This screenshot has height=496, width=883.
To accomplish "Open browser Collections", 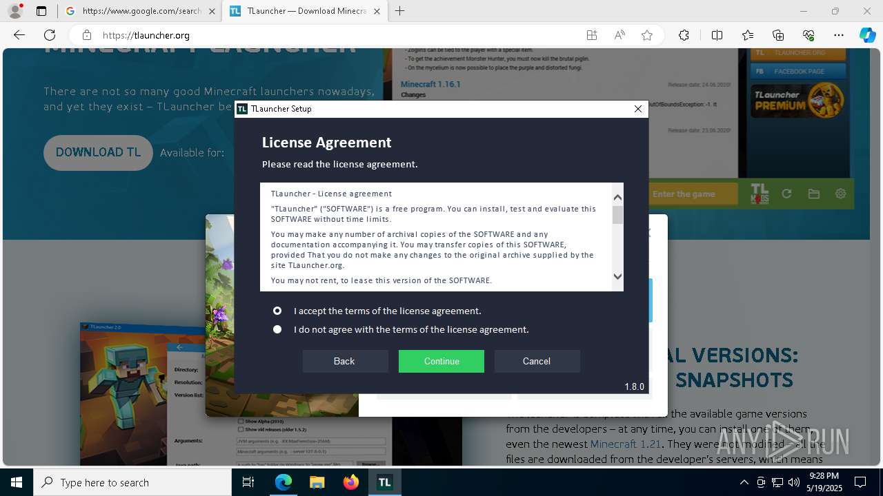I will (778, 35).
